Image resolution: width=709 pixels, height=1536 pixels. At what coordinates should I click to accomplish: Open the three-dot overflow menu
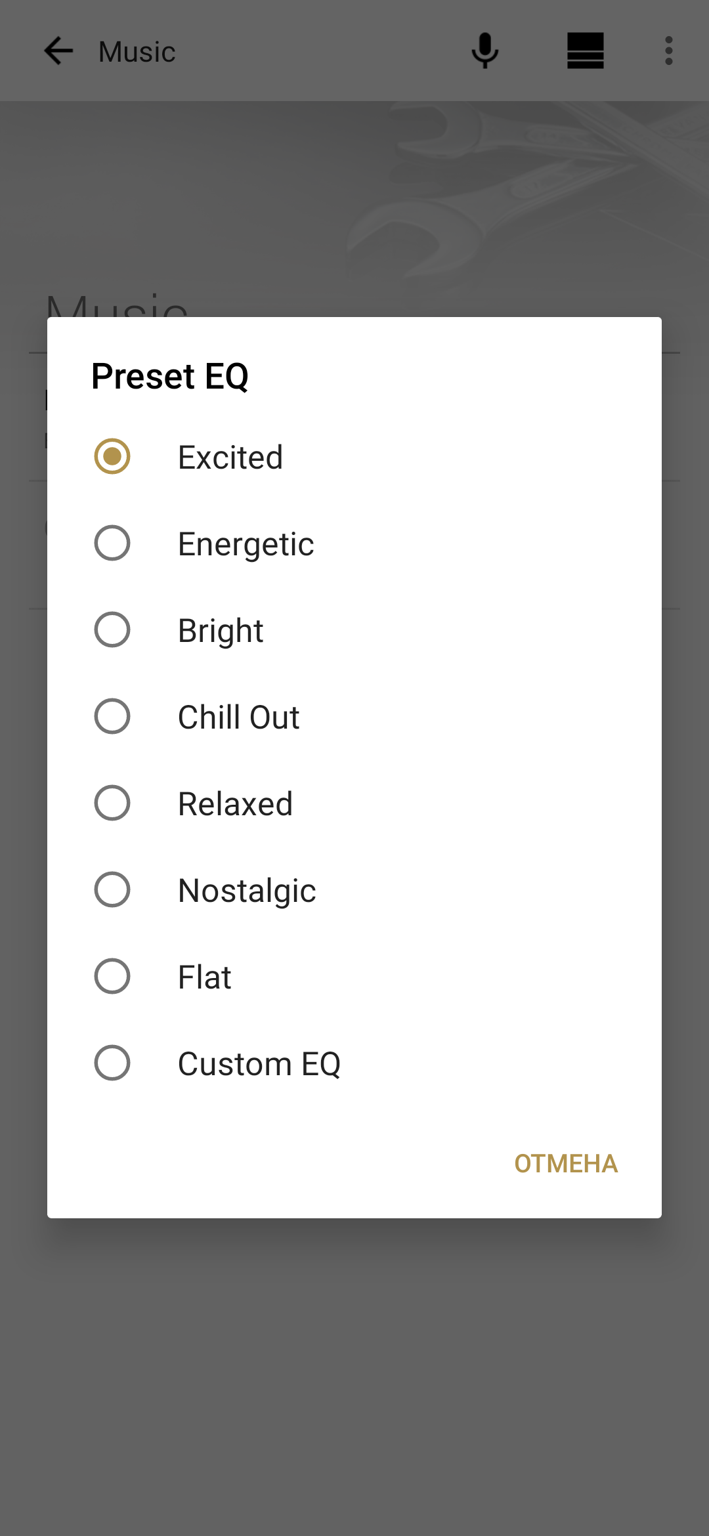[668, 51]
